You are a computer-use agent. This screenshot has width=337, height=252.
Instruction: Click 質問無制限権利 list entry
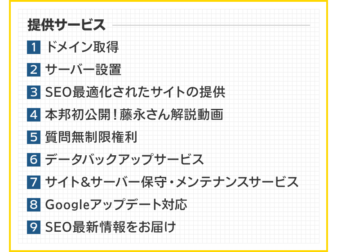91,137
